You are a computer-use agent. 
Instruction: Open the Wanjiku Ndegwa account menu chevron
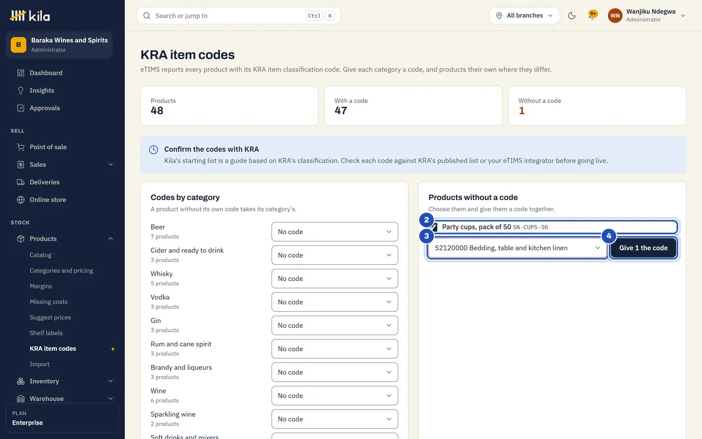[683, 16]
